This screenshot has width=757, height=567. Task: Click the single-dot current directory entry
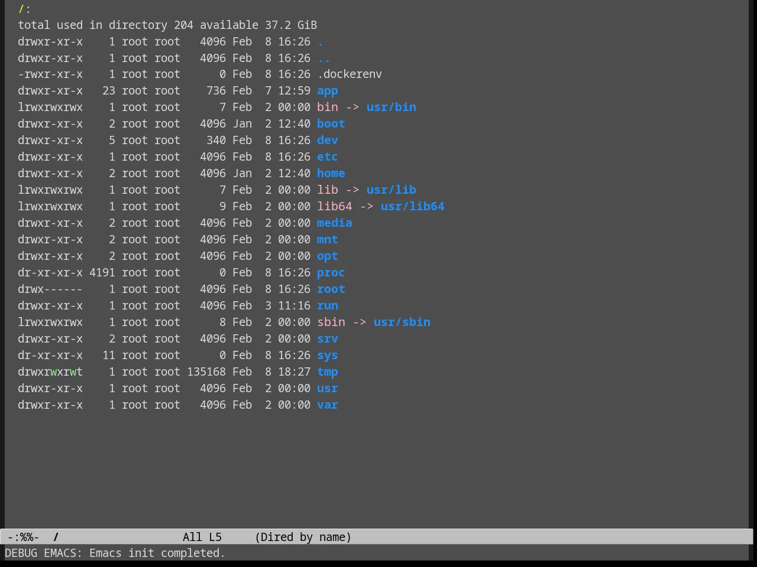[x=320, y=42]
